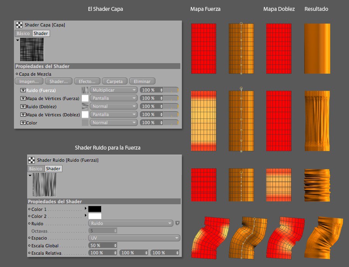Image resolution: width=349 pixels, height=267 pixels.
Task: Click the checkerboard icon beside Shader Capa title
Action: tap(19, 25)
